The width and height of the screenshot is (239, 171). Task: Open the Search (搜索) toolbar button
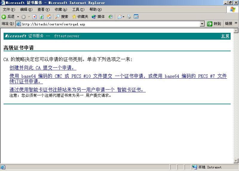(x=62, y=17)
